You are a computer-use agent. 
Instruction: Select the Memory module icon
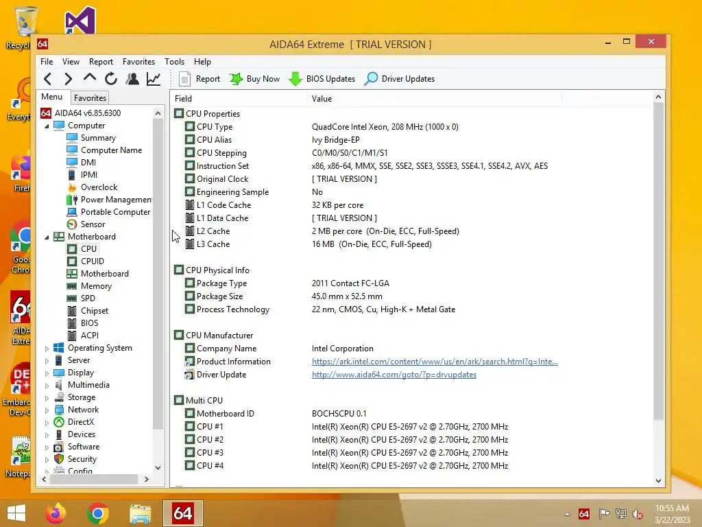[71, 286]
